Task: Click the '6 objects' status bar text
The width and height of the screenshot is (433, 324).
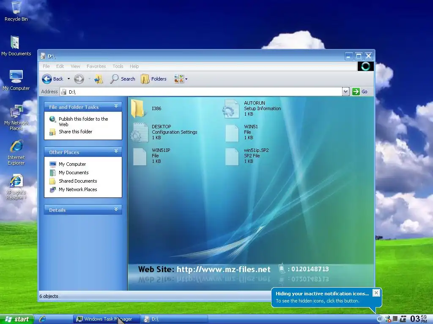Action: tap(49, 296)
